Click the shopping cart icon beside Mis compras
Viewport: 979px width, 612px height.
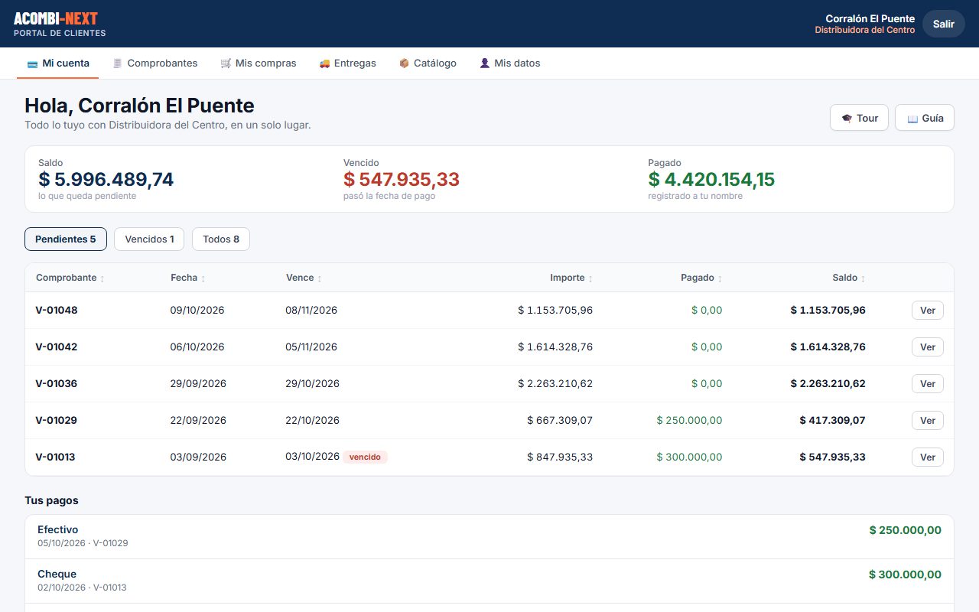pyautogui.click(x=226, y=63)
